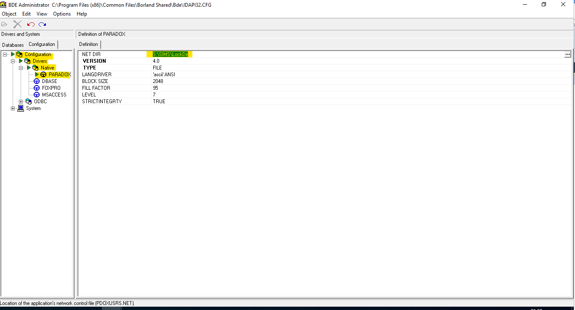Click the ODBC drivers icon
Viewport: 575px width, 310px height.
pos(29,101)
